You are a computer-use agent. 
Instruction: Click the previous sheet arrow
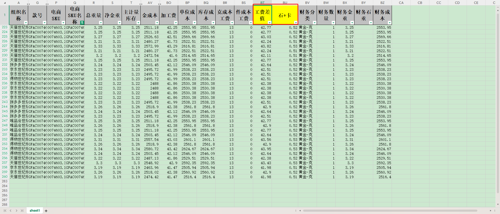[11, 211]
